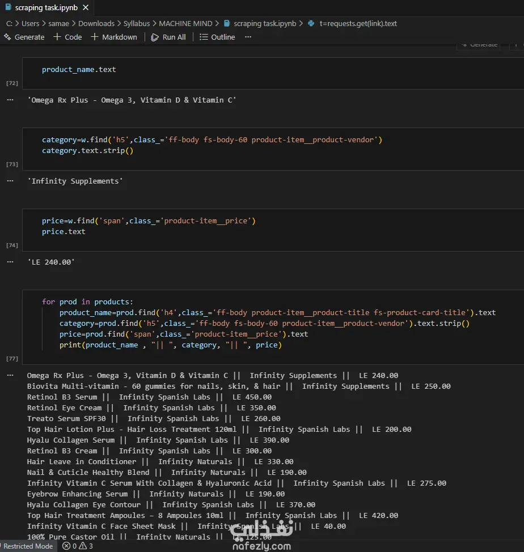
Task: Click output text 'Infinity Supplements'
Action: 75,181
